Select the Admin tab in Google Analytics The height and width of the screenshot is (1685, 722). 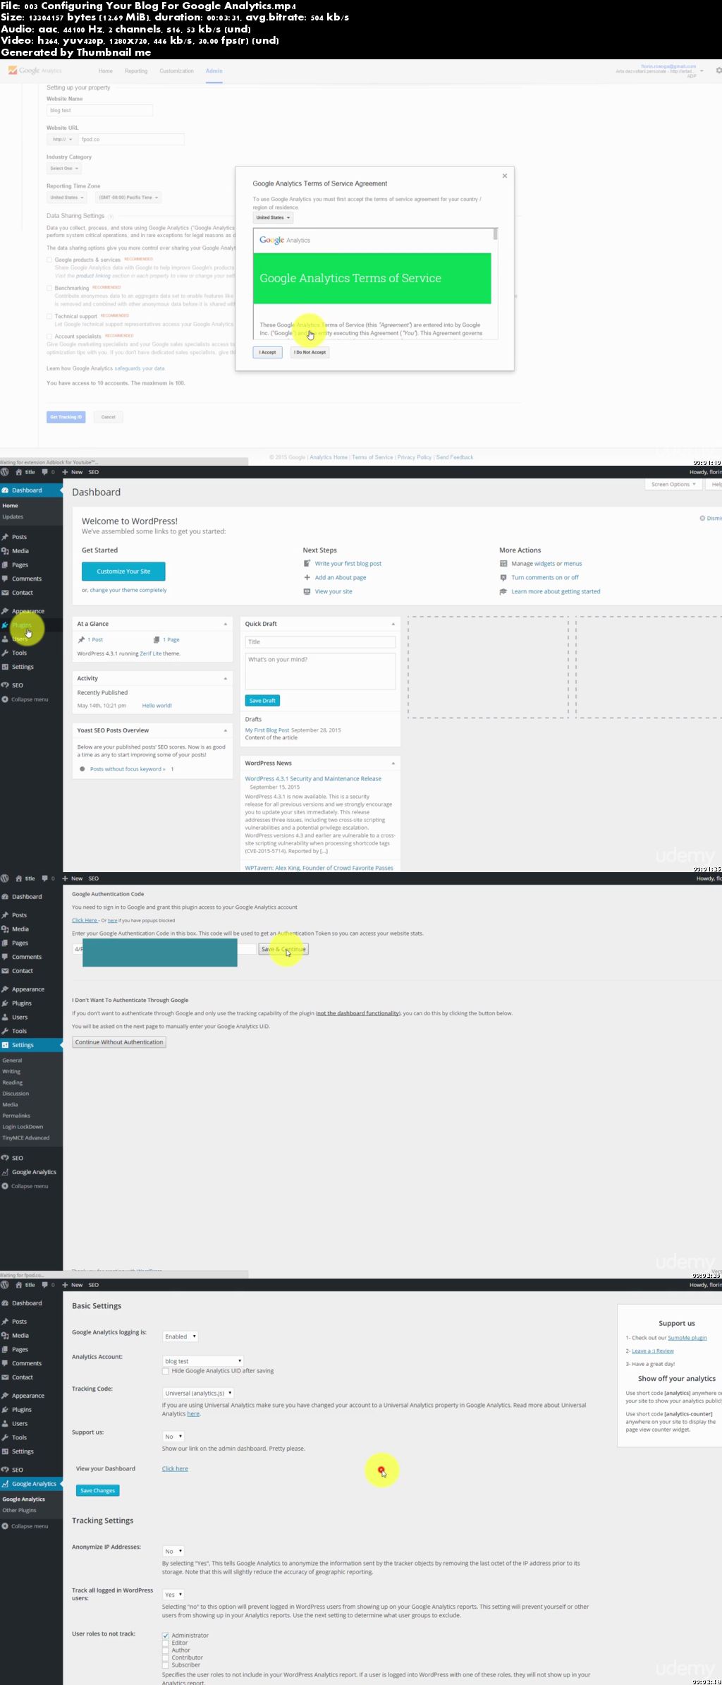[214, 71]
